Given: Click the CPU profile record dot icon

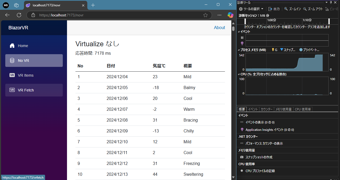Looking at the screenshot, I should click(242, 171).
